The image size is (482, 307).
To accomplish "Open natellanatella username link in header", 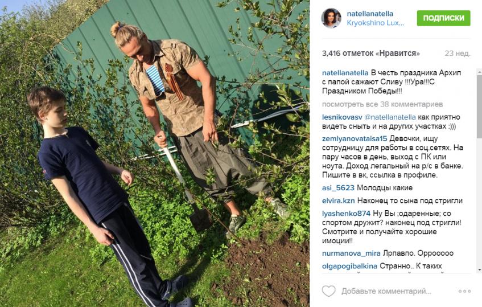I will [x=370, y=14].
